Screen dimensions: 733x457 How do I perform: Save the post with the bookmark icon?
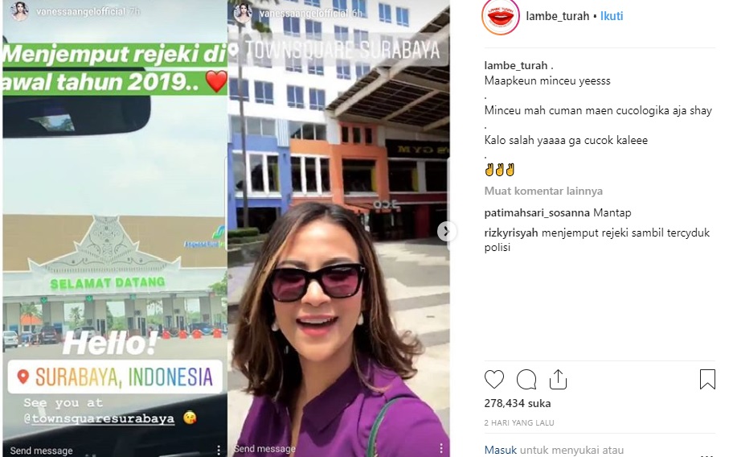pos(707,379)
